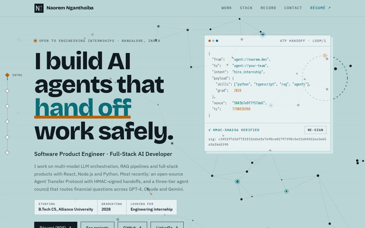Open the Naorem Nganthoiba home link
Viewport: 365px width, 228px height.
(x=64, y=8)
